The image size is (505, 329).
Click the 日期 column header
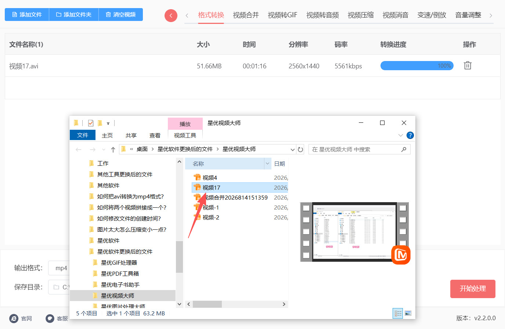tap(279, 164)
